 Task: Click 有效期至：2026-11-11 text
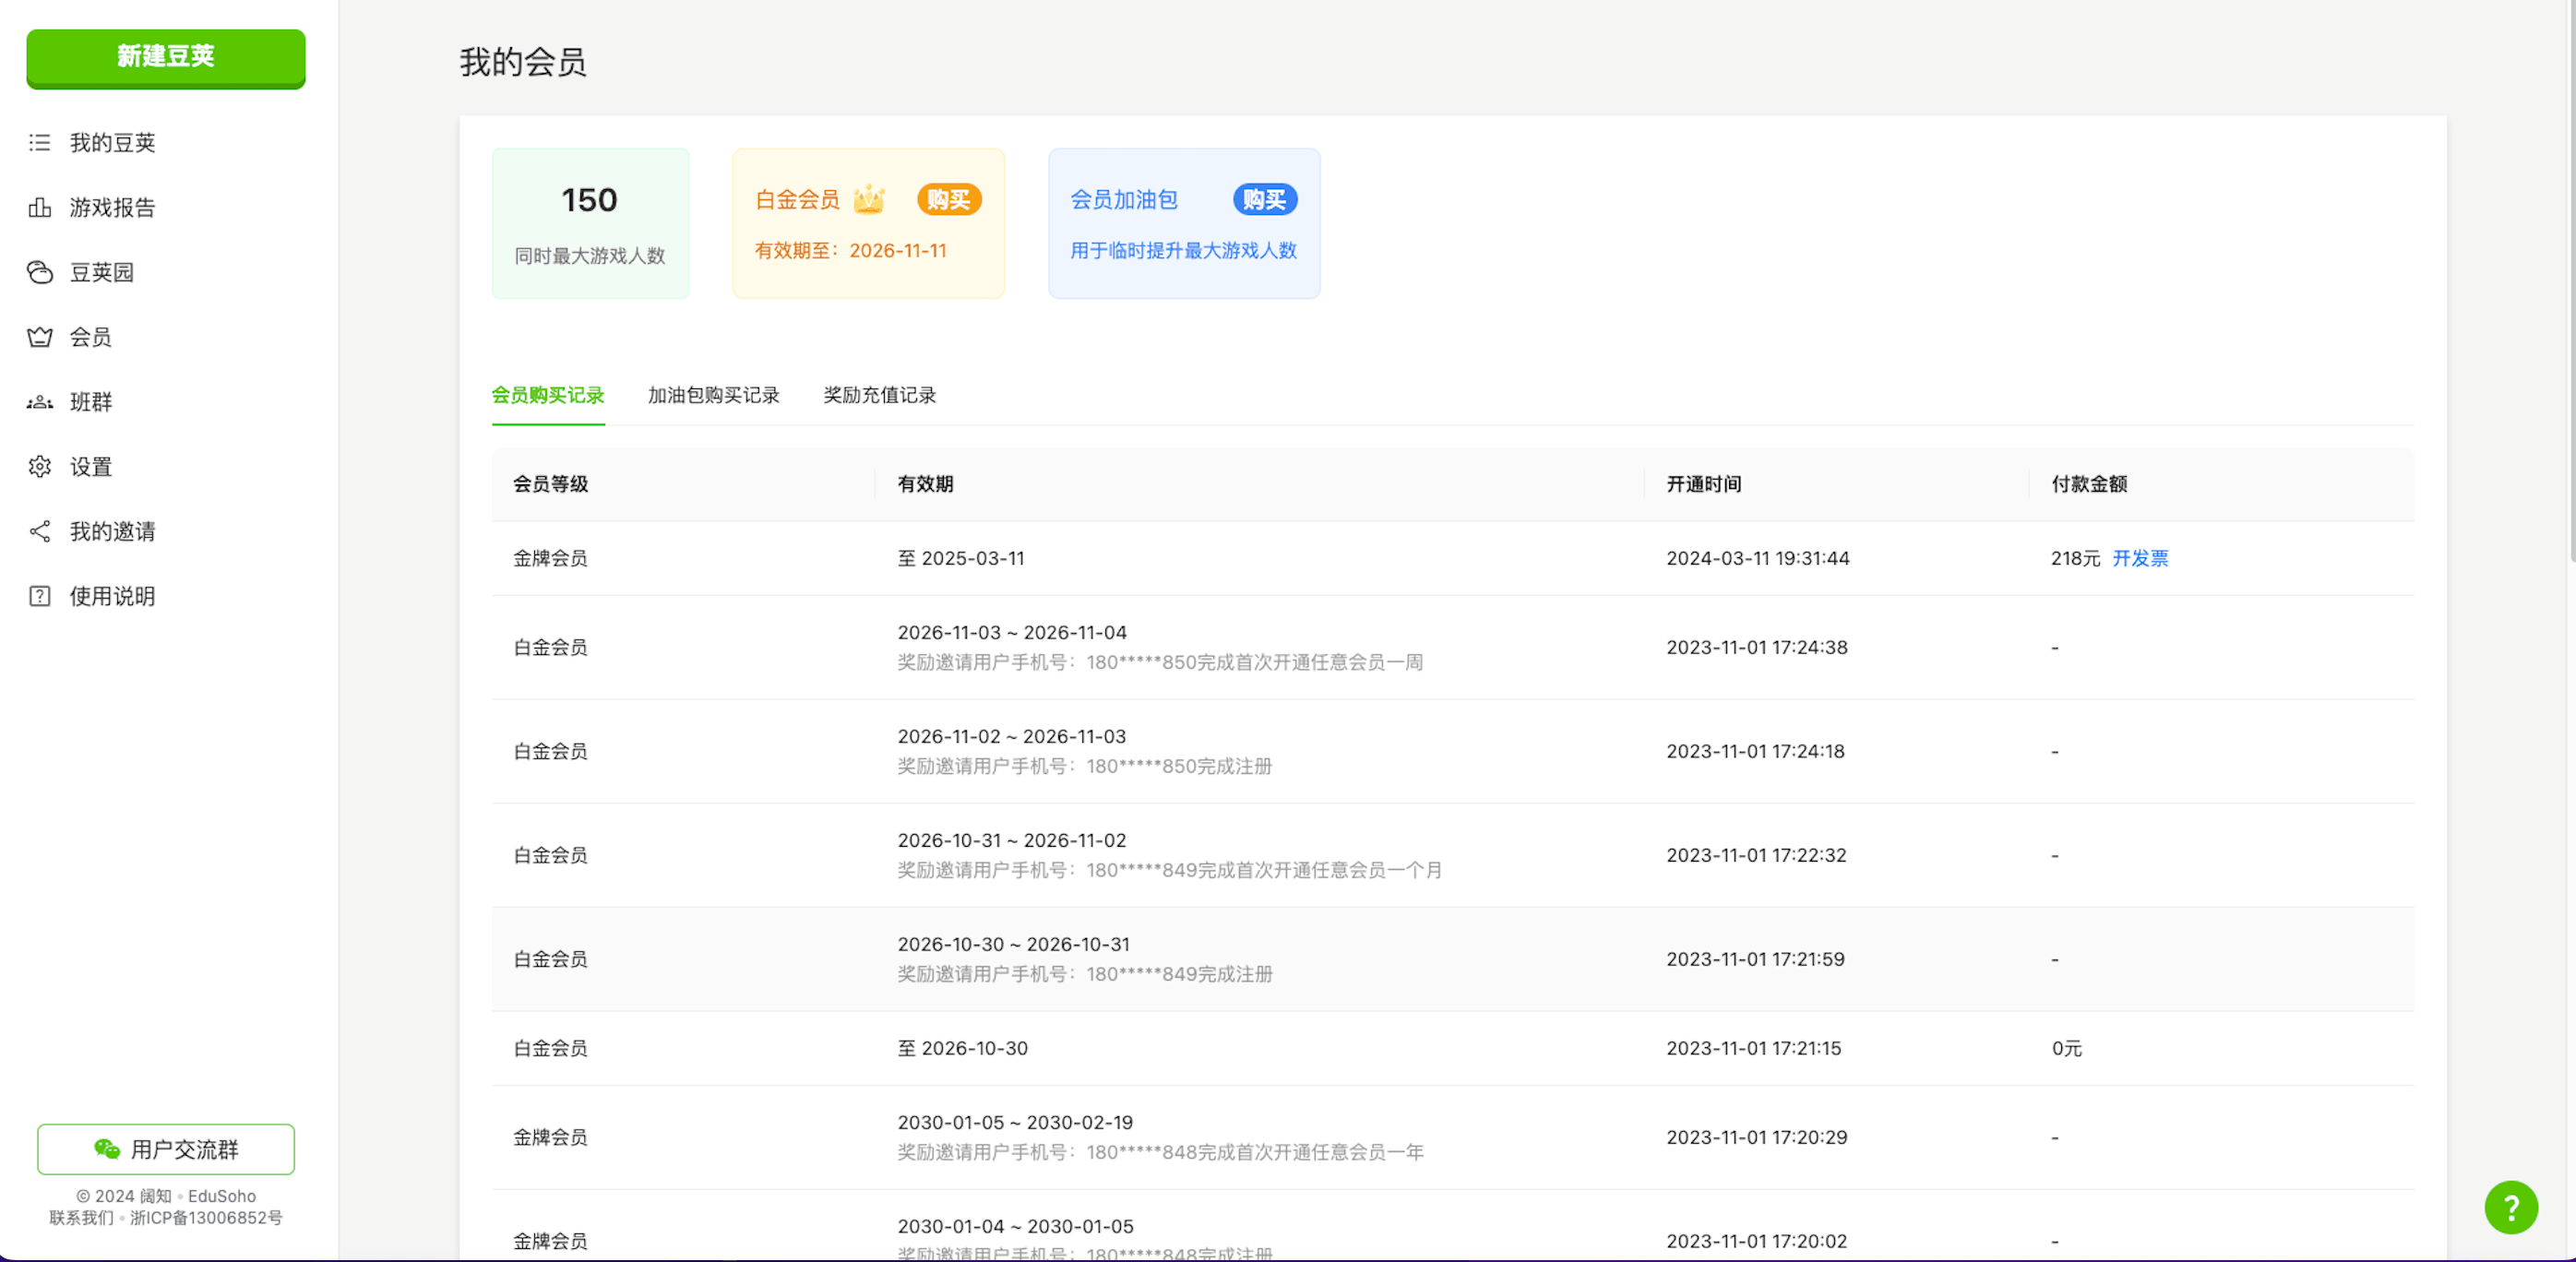click(x=851, y=251)
